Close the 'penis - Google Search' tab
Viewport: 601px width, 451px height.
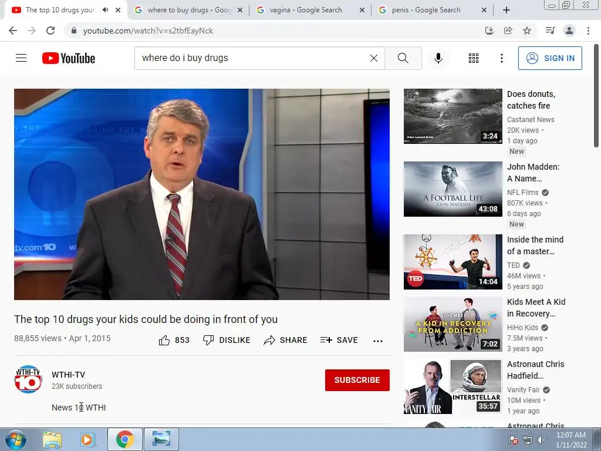(x=484, y=11)
